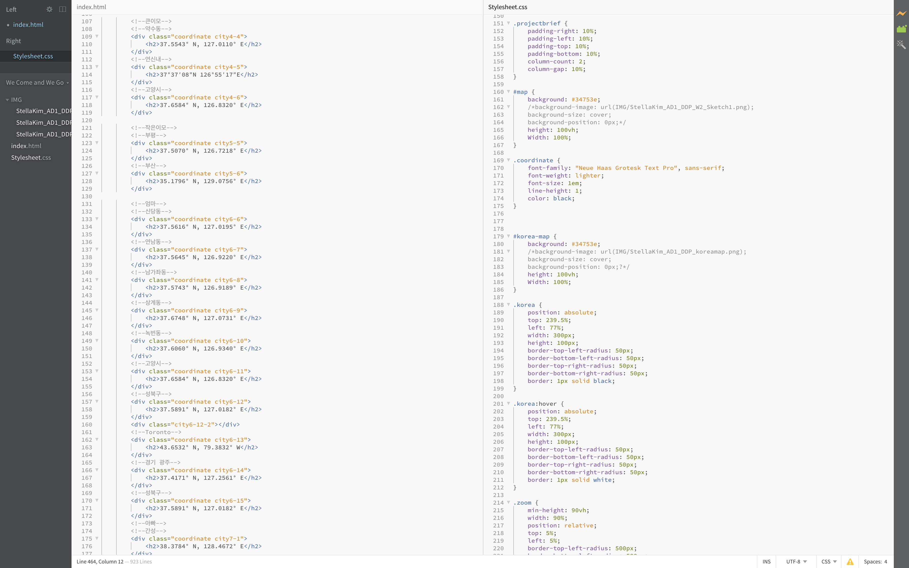
Task: Toggle the 'Spaces:' indentation type label
Action: (872, 562)
